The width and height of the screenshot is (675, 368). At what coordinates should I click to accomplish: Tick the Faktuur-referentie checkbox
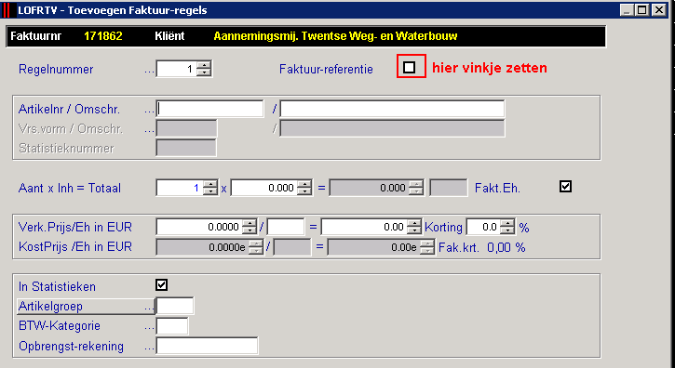[410, 68]
